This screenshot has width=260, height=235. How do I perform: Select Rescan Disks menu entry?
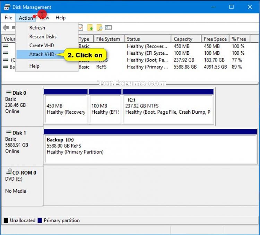43,36
